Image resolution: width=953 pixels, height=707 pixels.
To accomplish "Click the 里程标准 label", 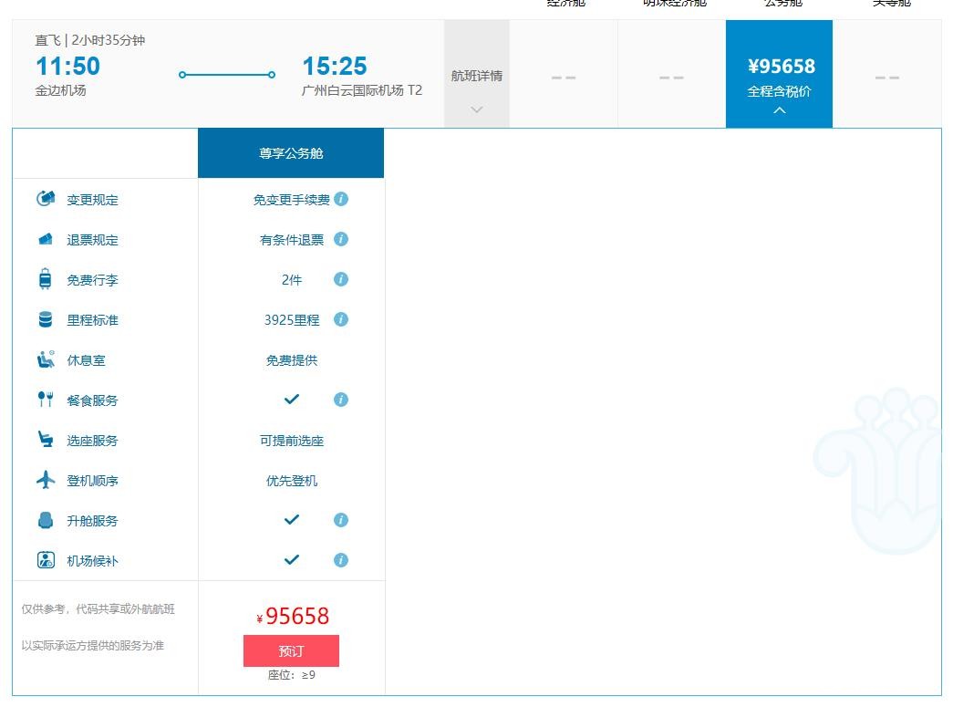I will coord(92,320).
